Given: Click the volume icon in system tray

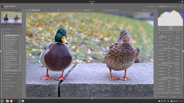Looking at the screenshot, I should (177, 101).
